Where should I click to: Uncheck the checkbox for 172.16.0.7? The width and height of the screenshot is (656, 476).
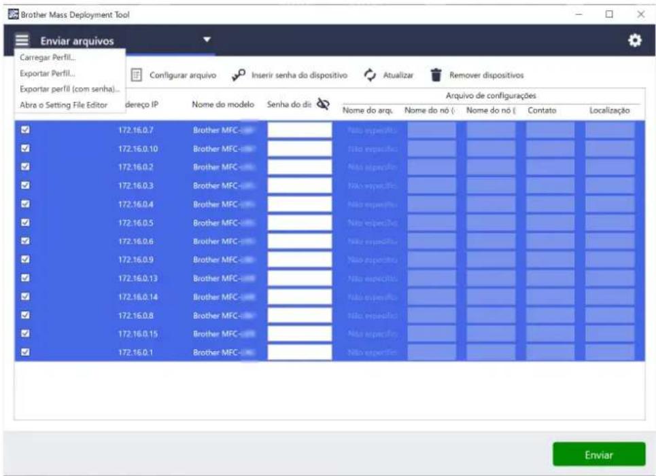coord(25,130)
